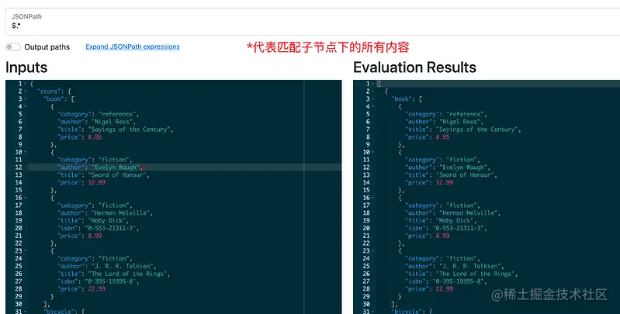Click price 22.99 in Inputs editor
This screenshot has height=314, width=620.
pos(96,288)
